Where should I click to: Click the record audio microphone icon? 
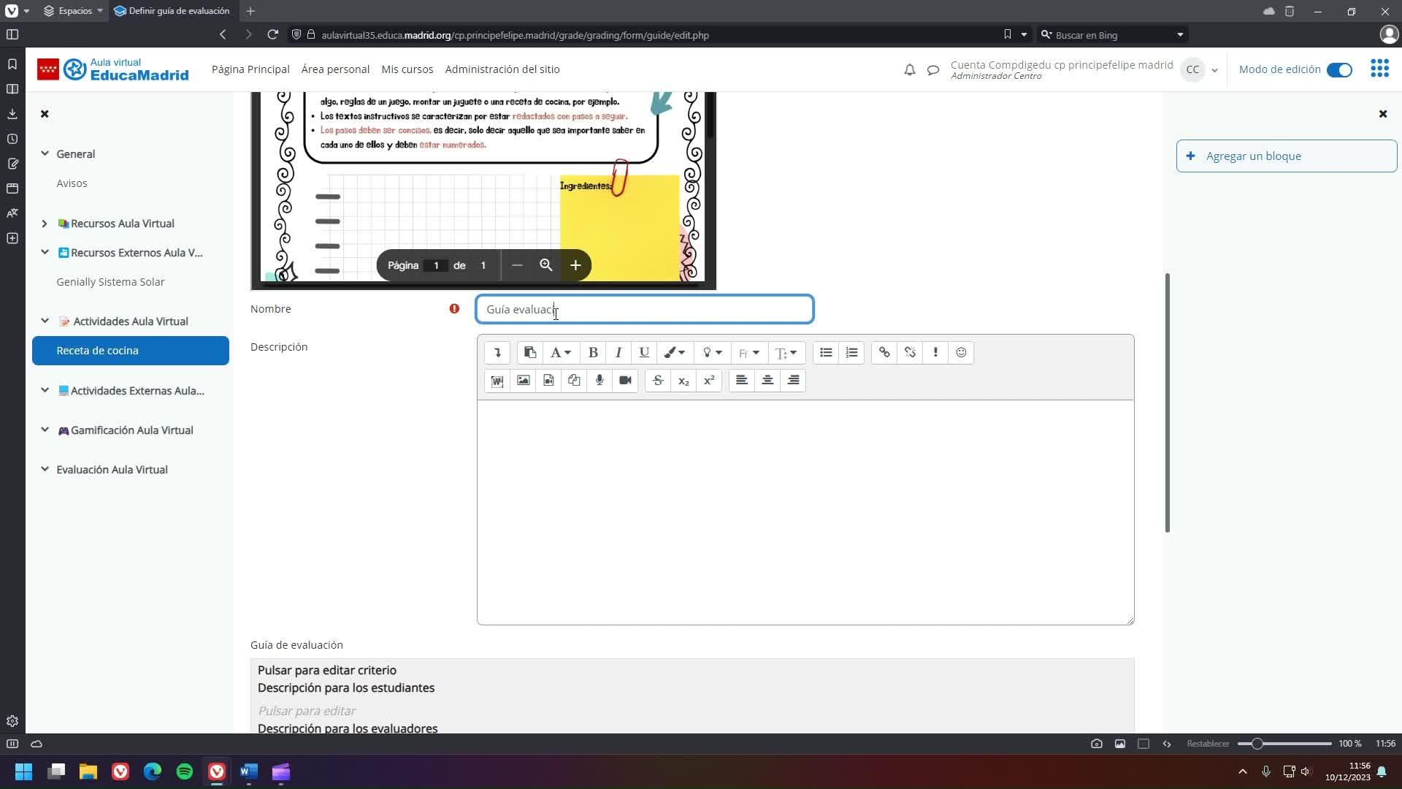(x=600, y=381)
